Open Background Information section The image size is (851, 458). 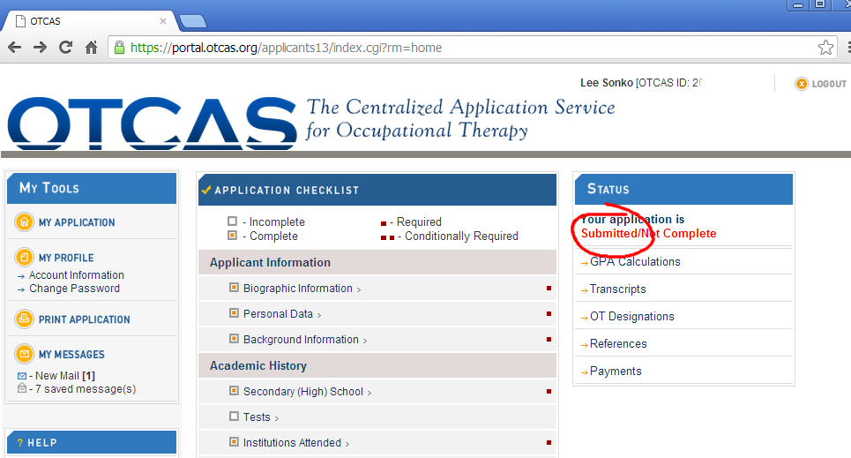[302, 340]
